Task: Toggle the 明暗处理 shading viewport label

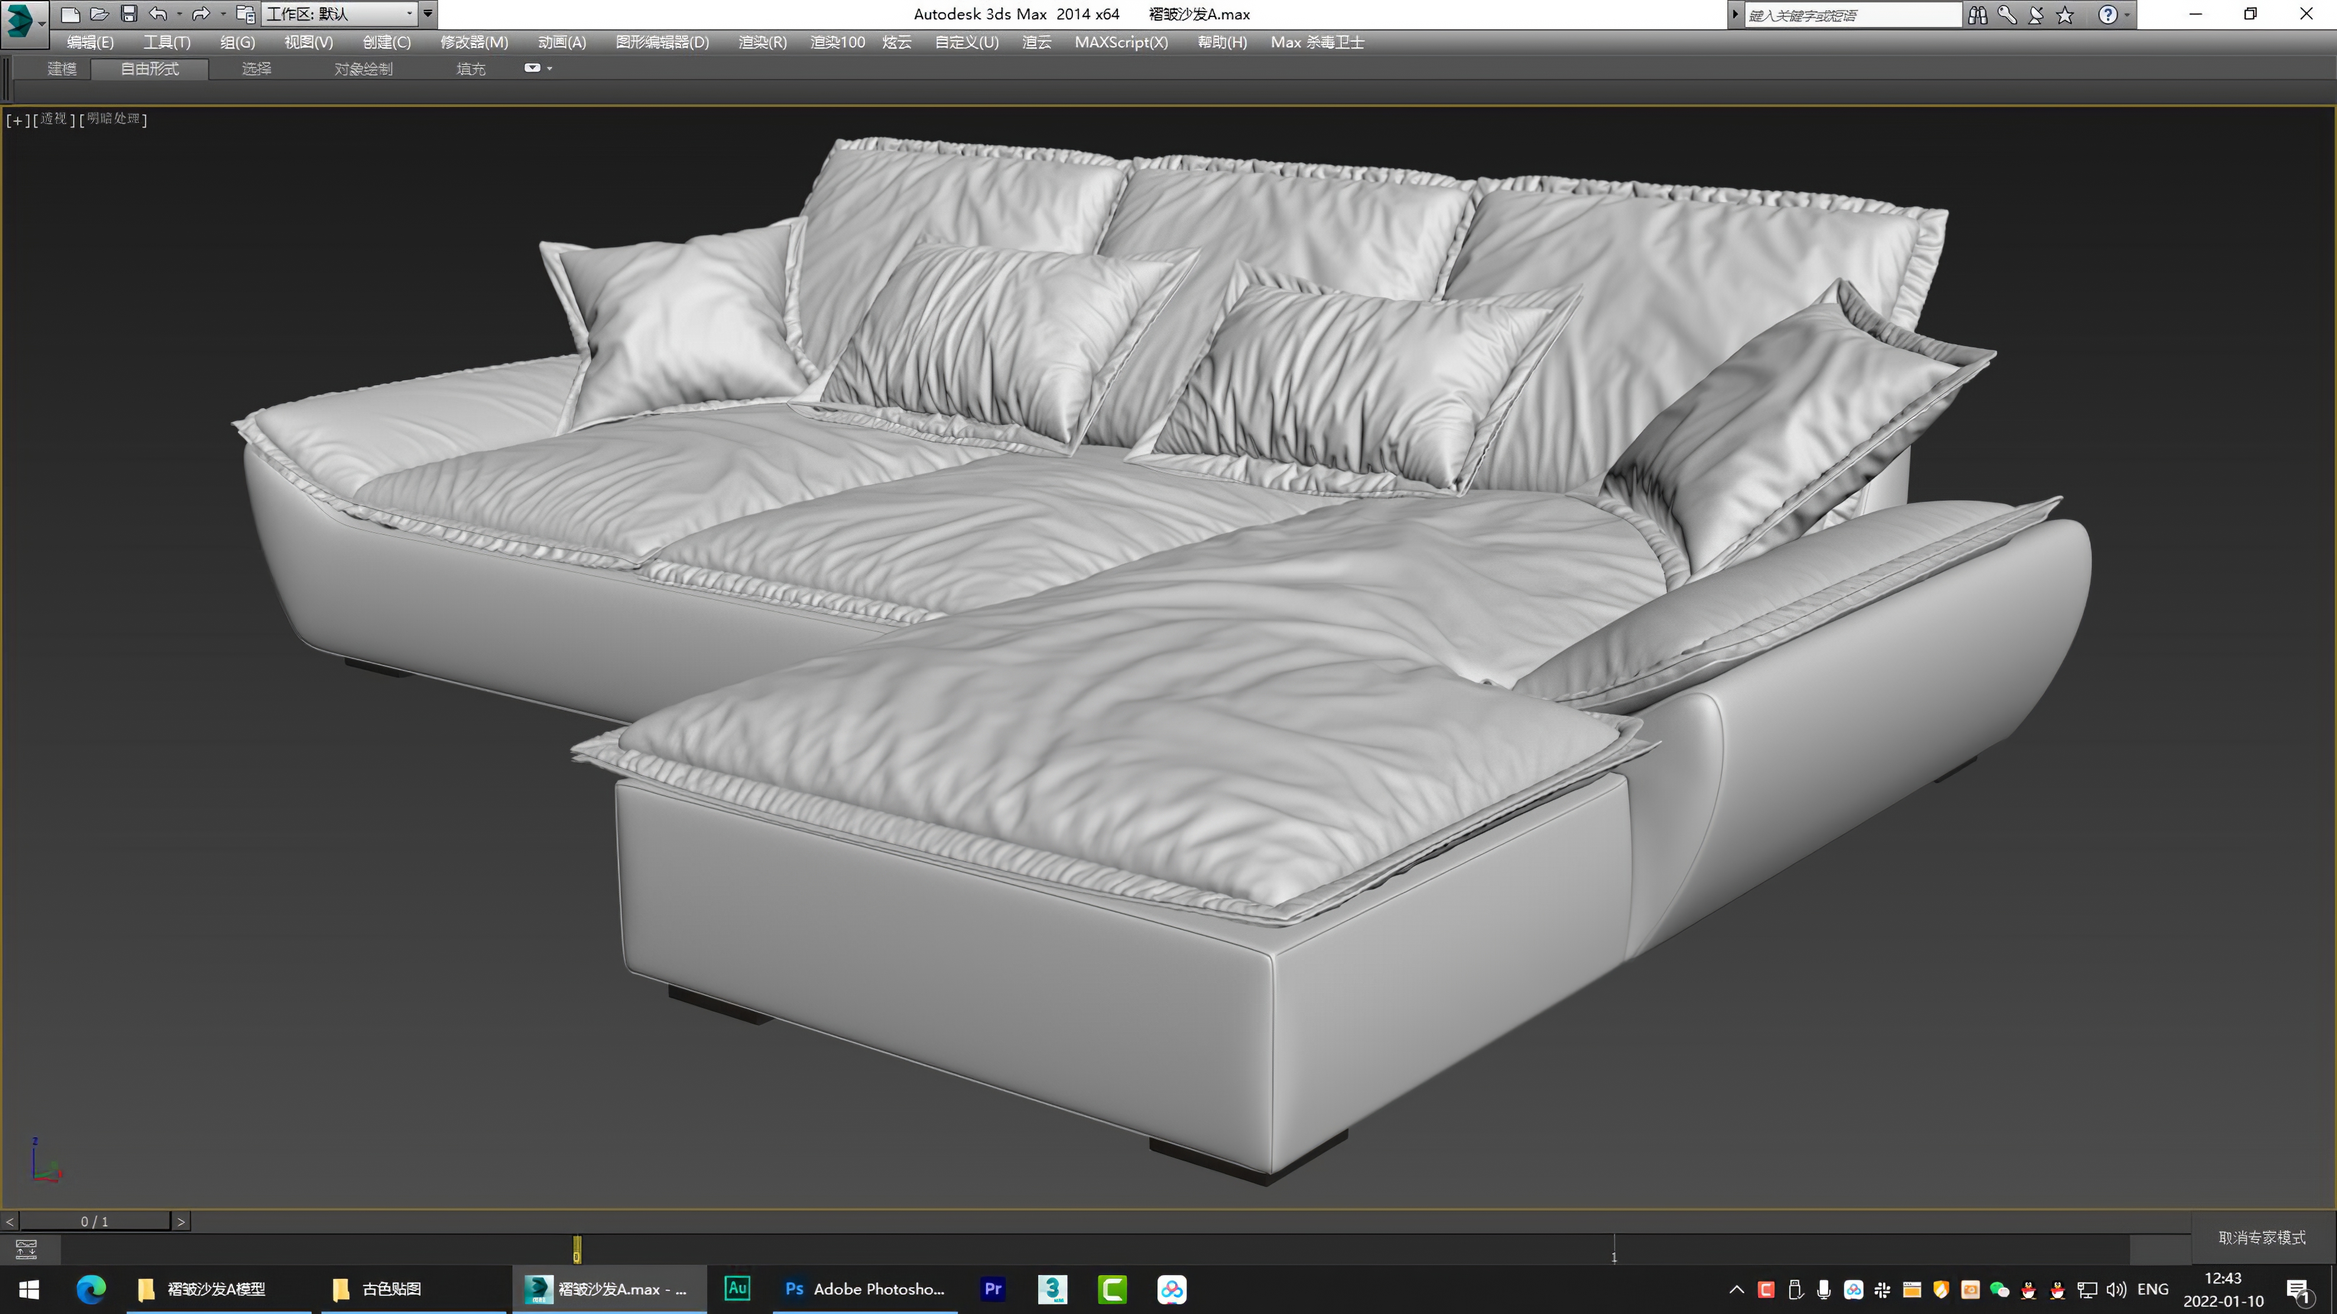Action: coord(113,119)
